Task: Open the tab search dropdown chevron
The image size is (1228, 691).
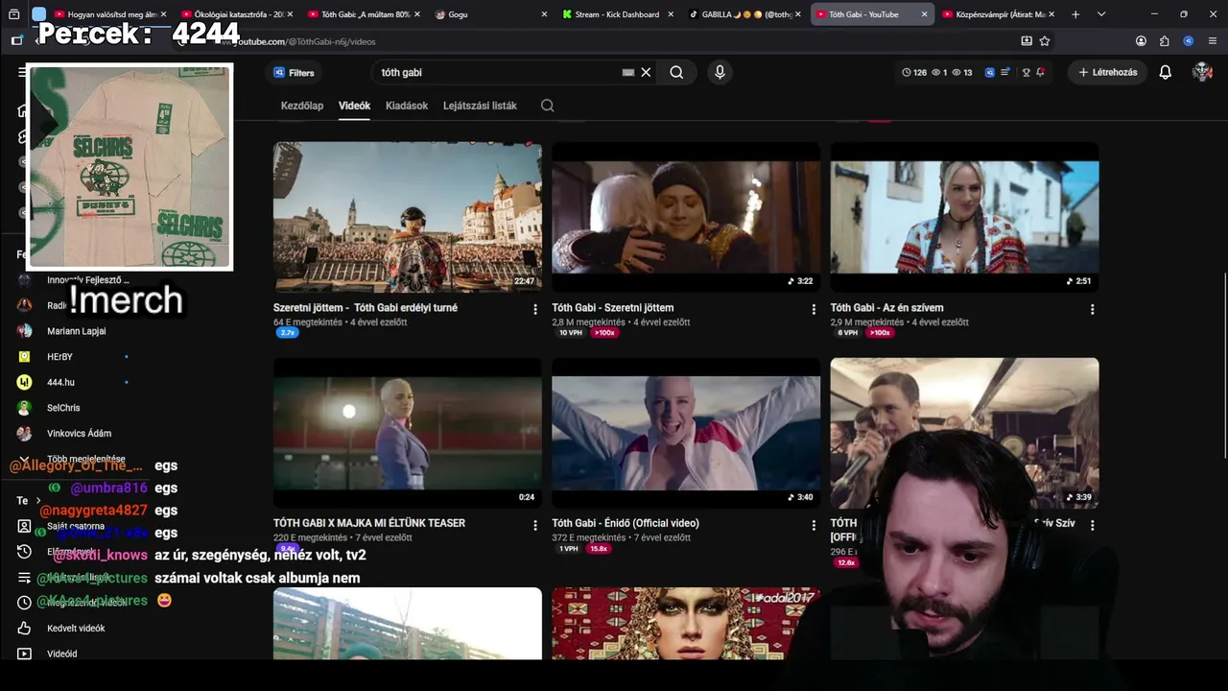Action: [1101, 14]
